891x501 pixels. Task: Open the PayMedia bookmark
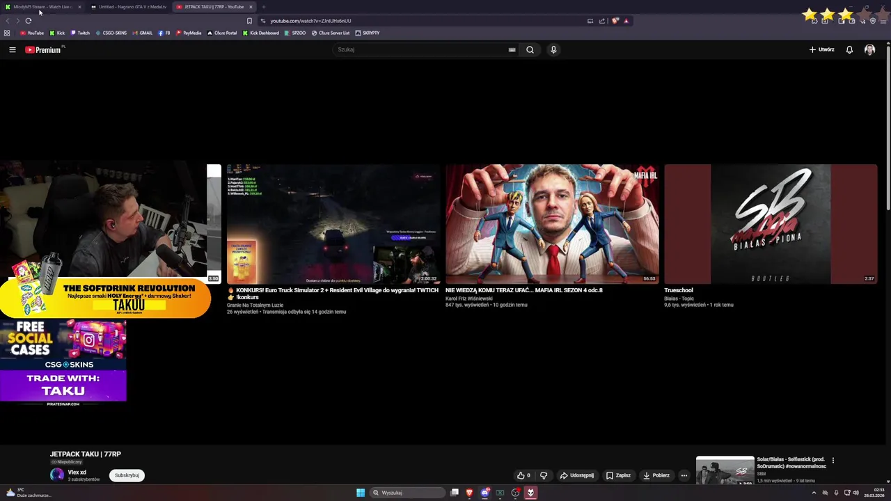[x=189, y=33]
